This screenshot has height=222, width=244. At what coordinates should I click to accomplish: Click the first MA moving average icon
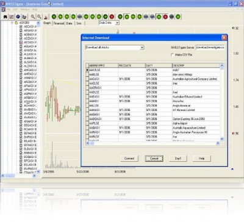click(x=79, y=16)
